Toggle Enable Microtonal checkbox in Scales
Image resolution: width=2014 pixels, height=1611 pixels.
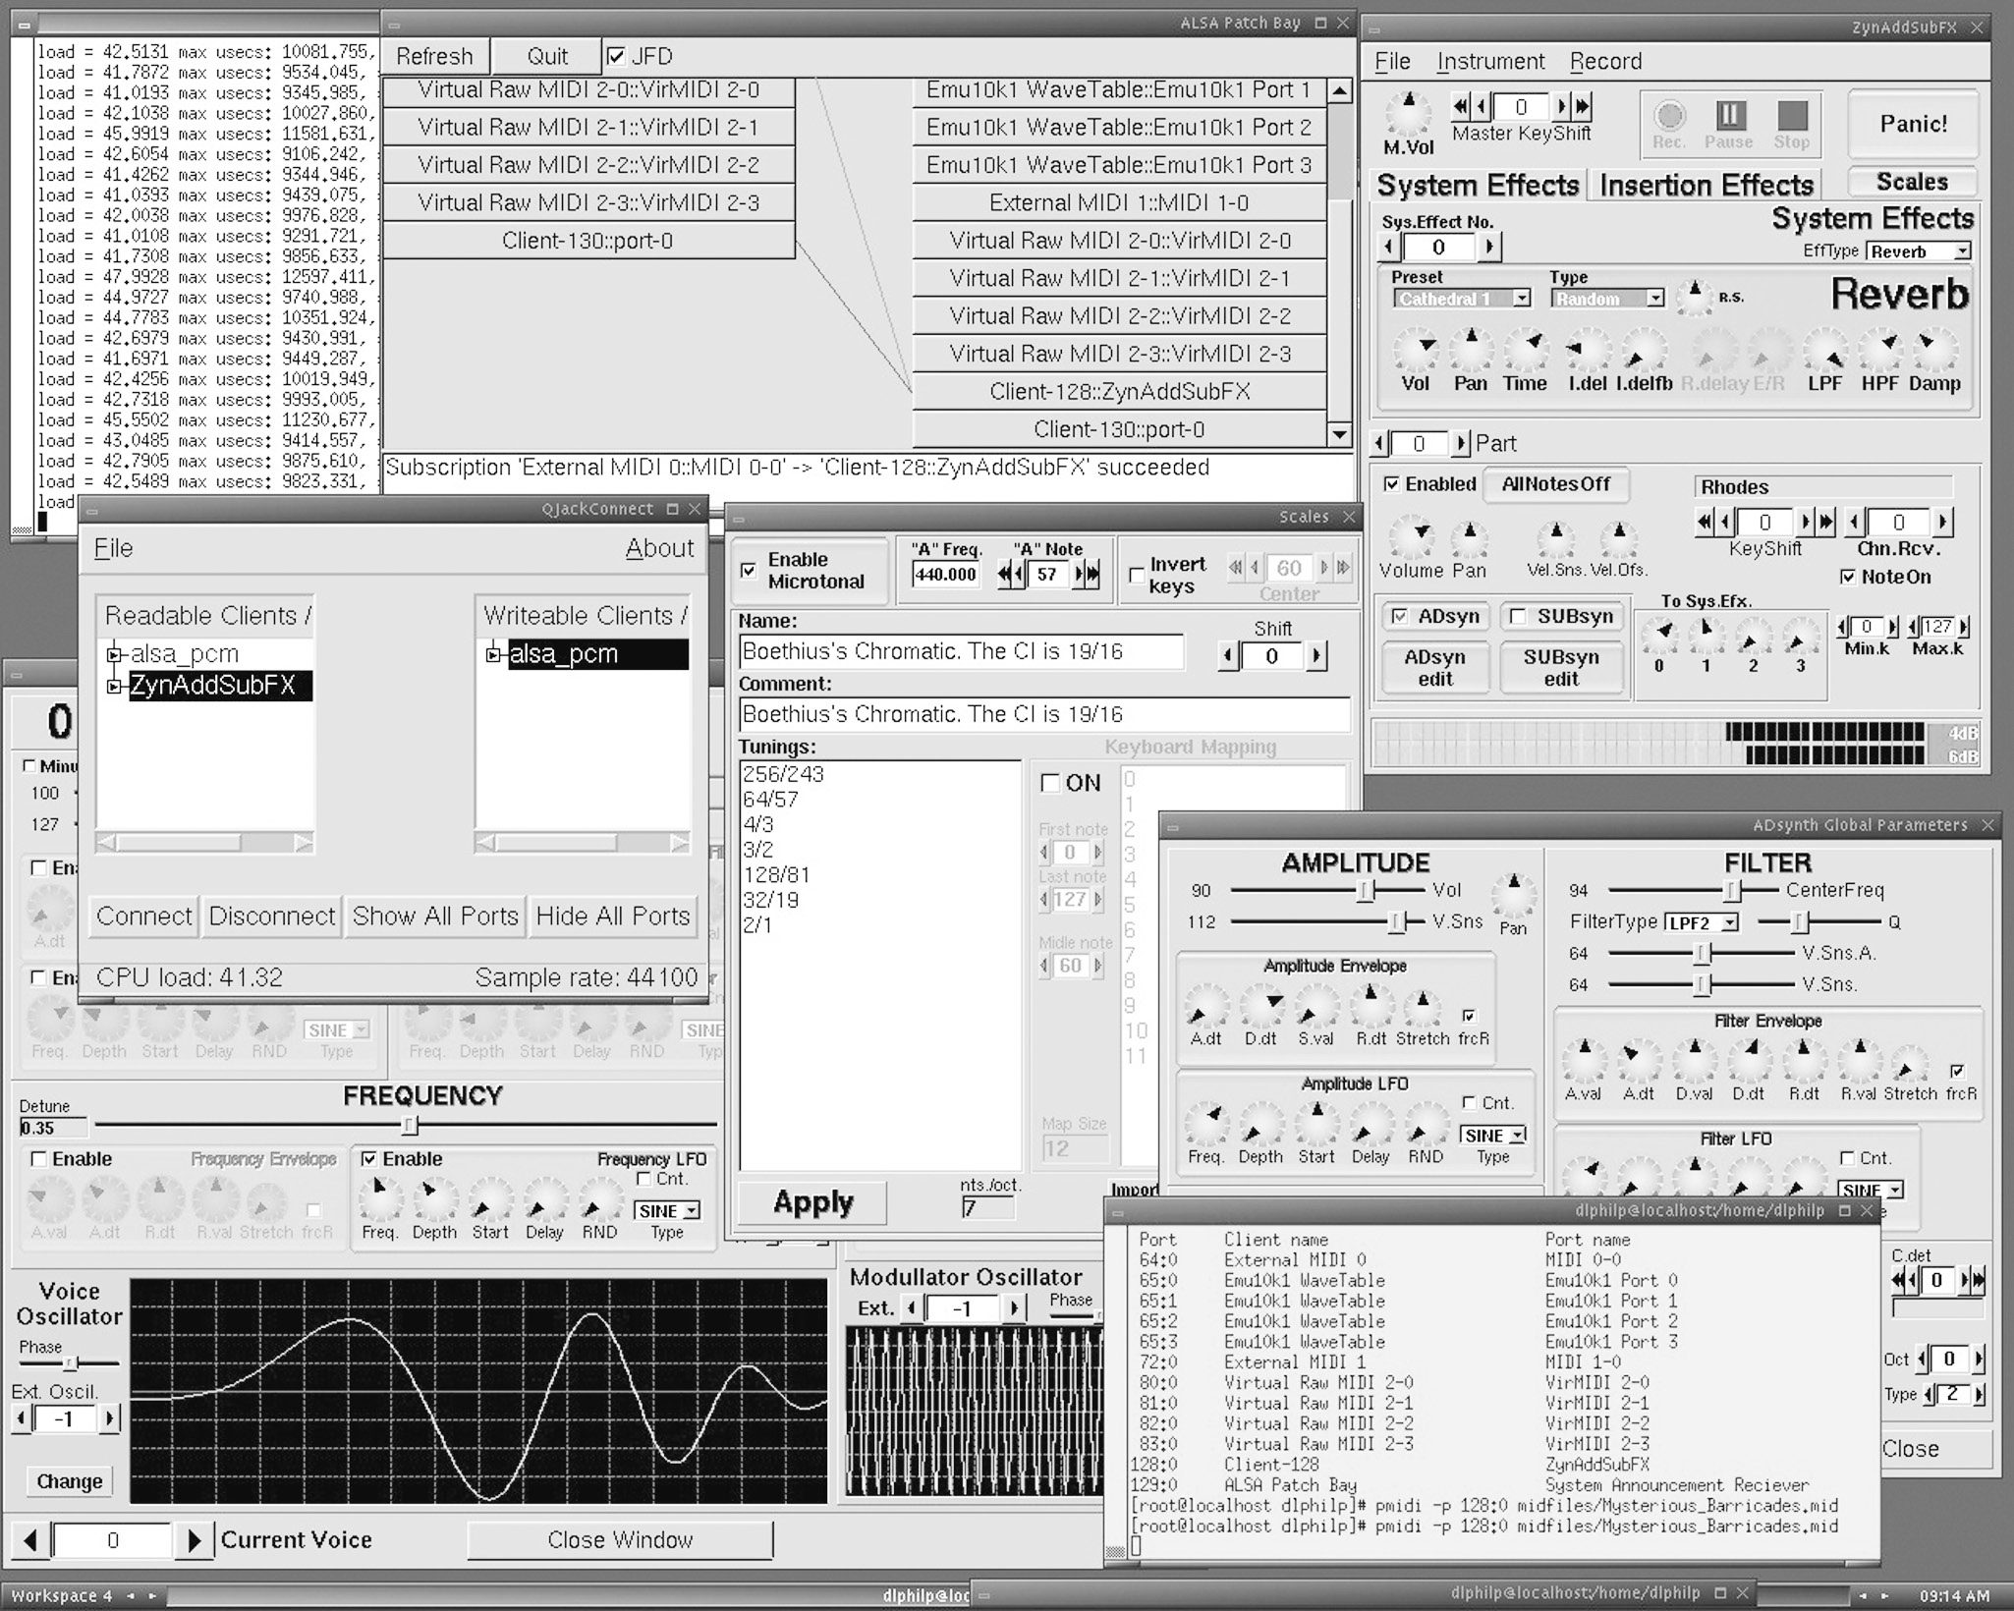(749, 570)
